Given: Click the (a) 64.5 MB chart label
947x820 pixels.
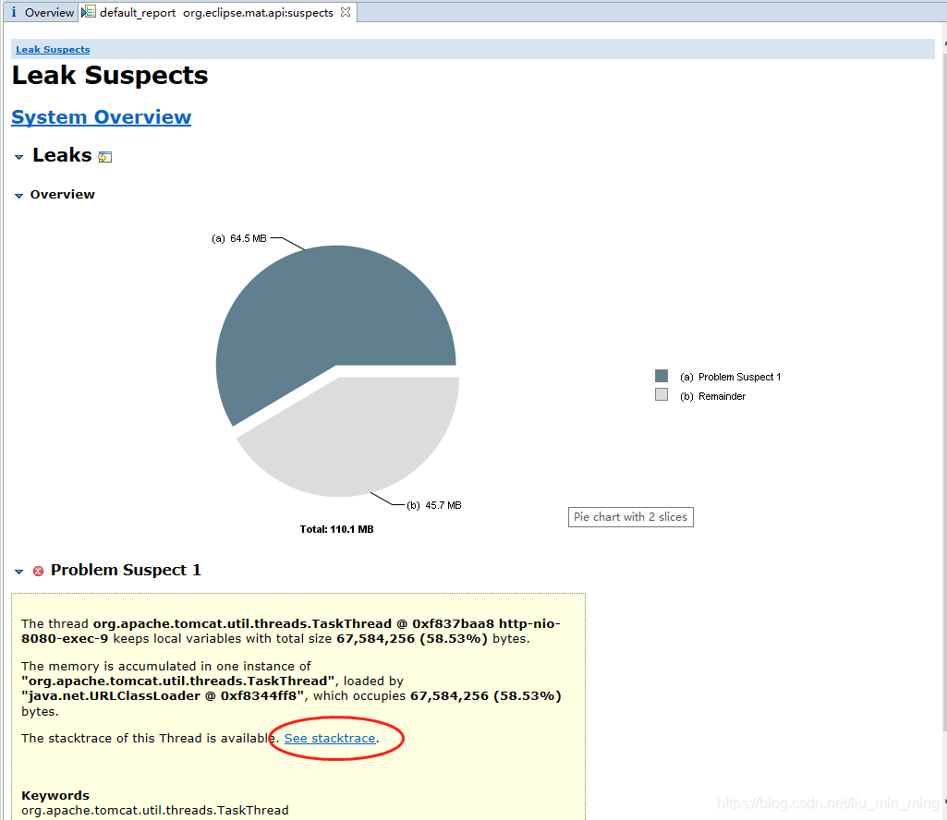Looking at the screenshot, I should click(x=239, y=238).
